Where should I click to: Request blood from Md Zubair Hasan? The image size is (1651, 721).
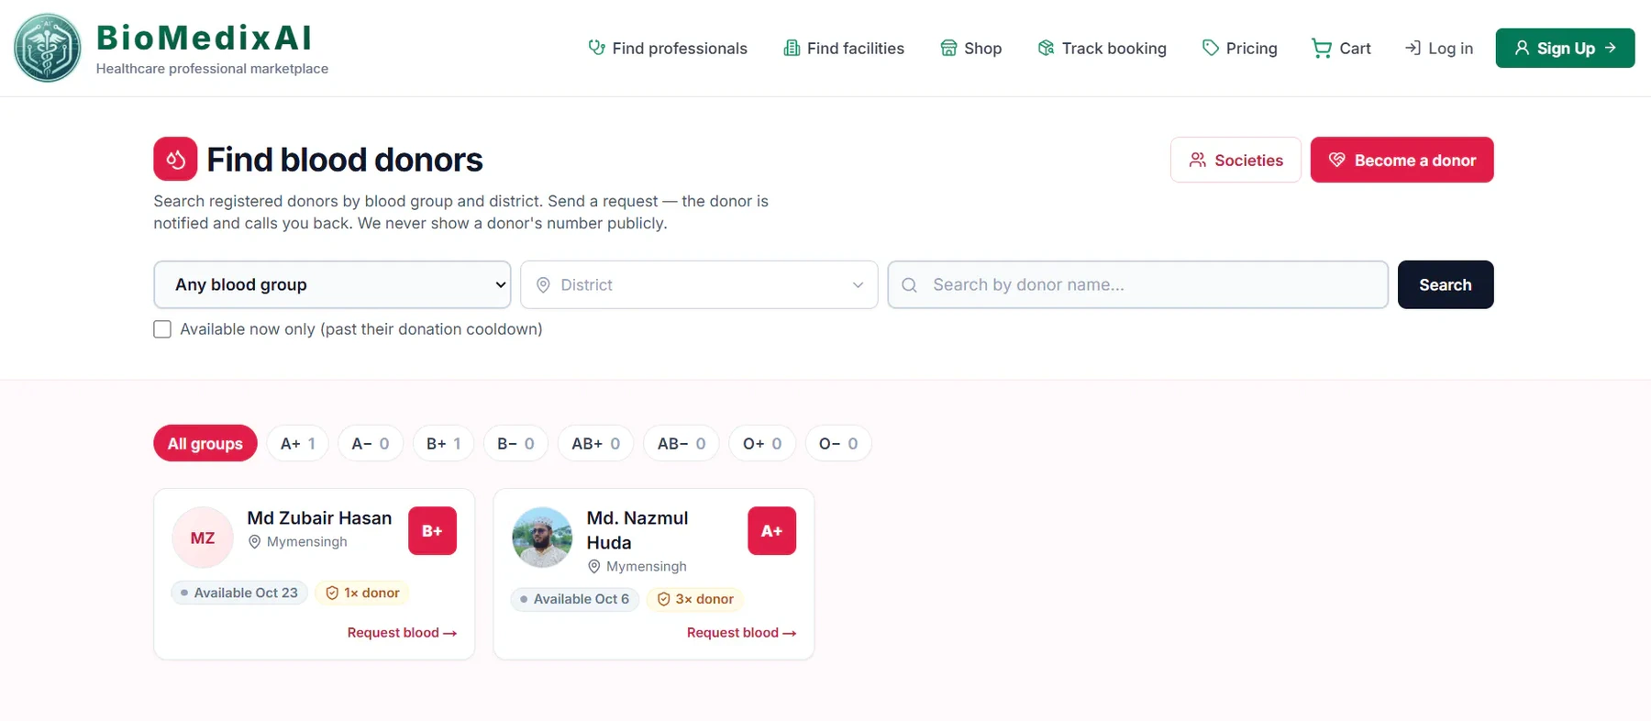pos(402,633)
